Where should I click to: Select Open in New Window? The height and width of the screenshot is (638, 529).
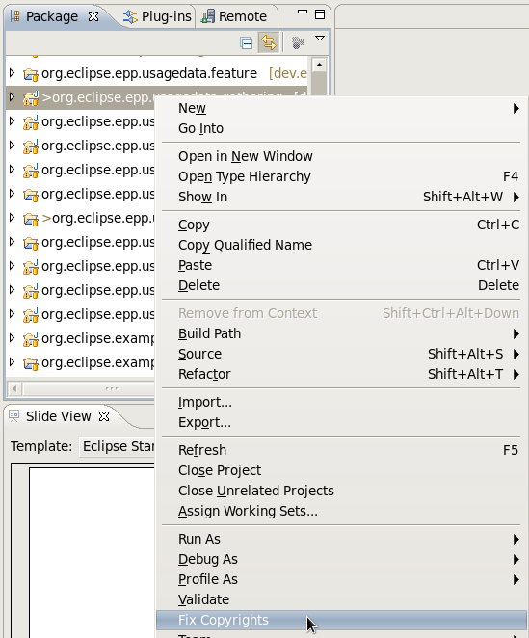pos(341,156)
